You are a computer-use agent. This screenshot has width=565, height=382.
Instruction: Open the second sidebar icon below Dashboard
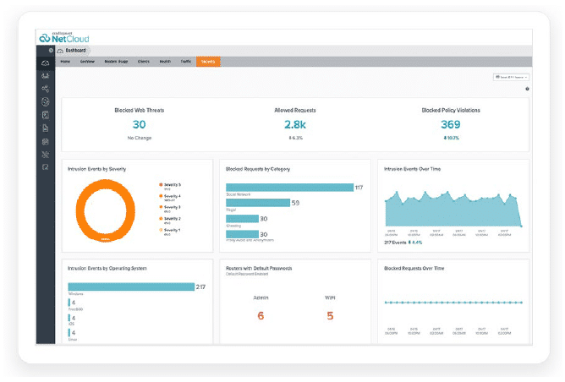coord(46,75)
